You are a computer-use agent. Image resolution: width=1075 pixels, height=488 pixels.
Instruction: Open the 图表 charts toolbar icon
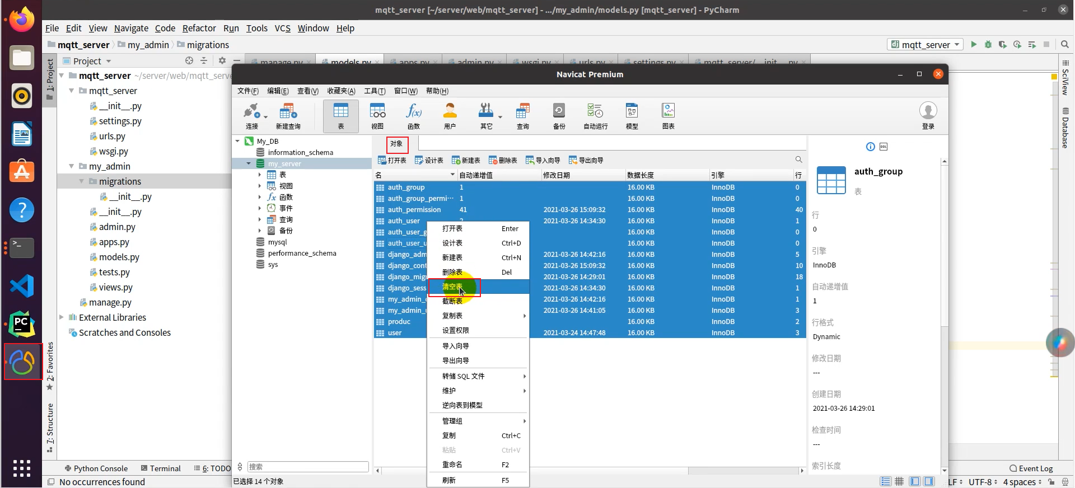point(668,116)
